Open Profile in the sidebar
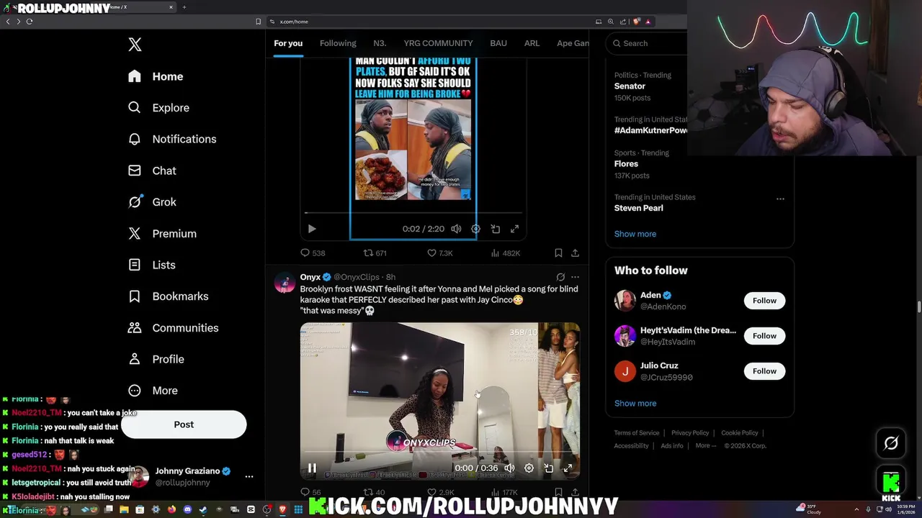This screenshot has height=518, width=922. [x=156, y=359]
